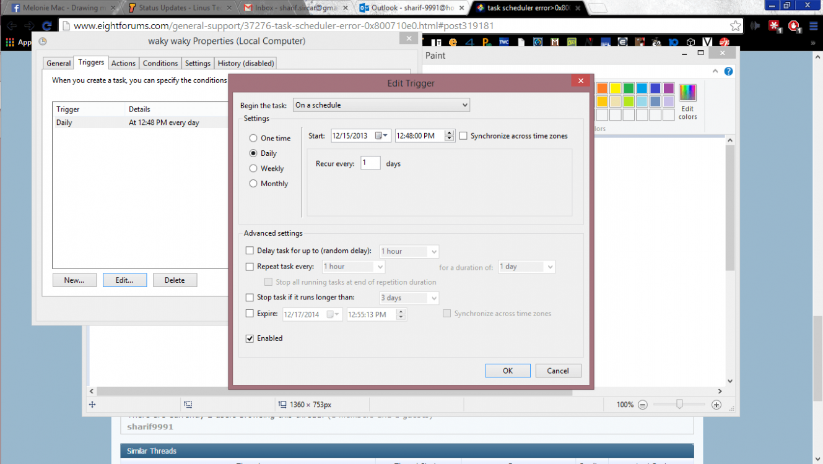The image size is (823, 464).
Task: Select the Weekly radio button
Action: 253,168
